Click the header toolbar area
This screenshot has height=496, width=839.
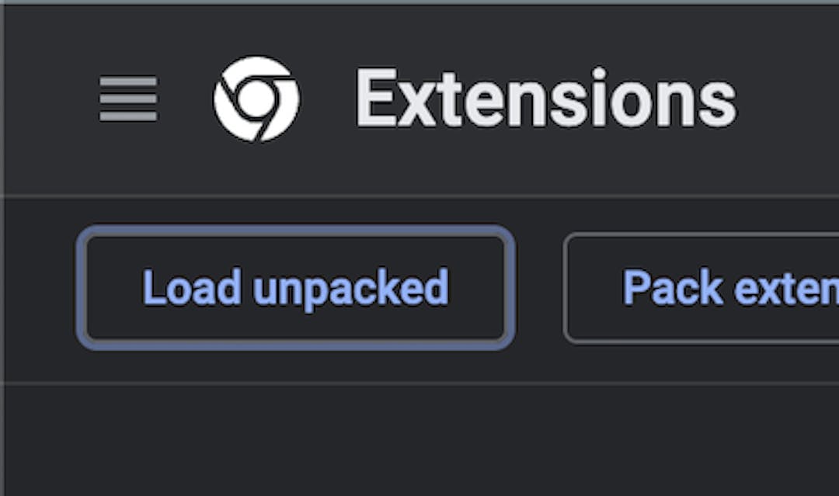(419, 97)
